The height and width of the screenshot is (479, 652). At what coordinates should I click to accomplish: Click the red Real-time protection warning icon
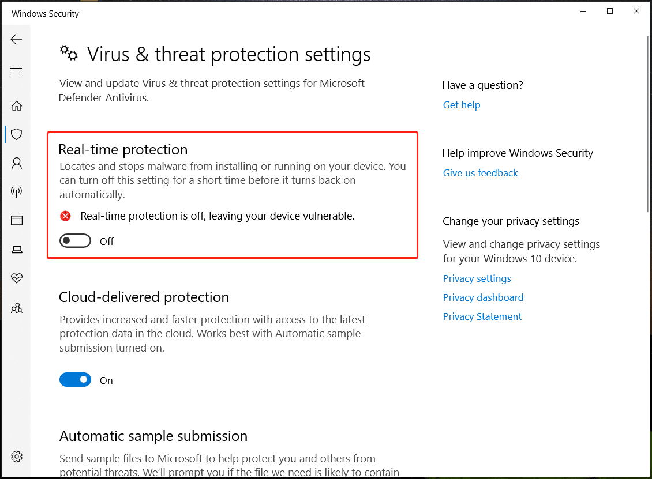pyautogui.click(x=65, y=216)
